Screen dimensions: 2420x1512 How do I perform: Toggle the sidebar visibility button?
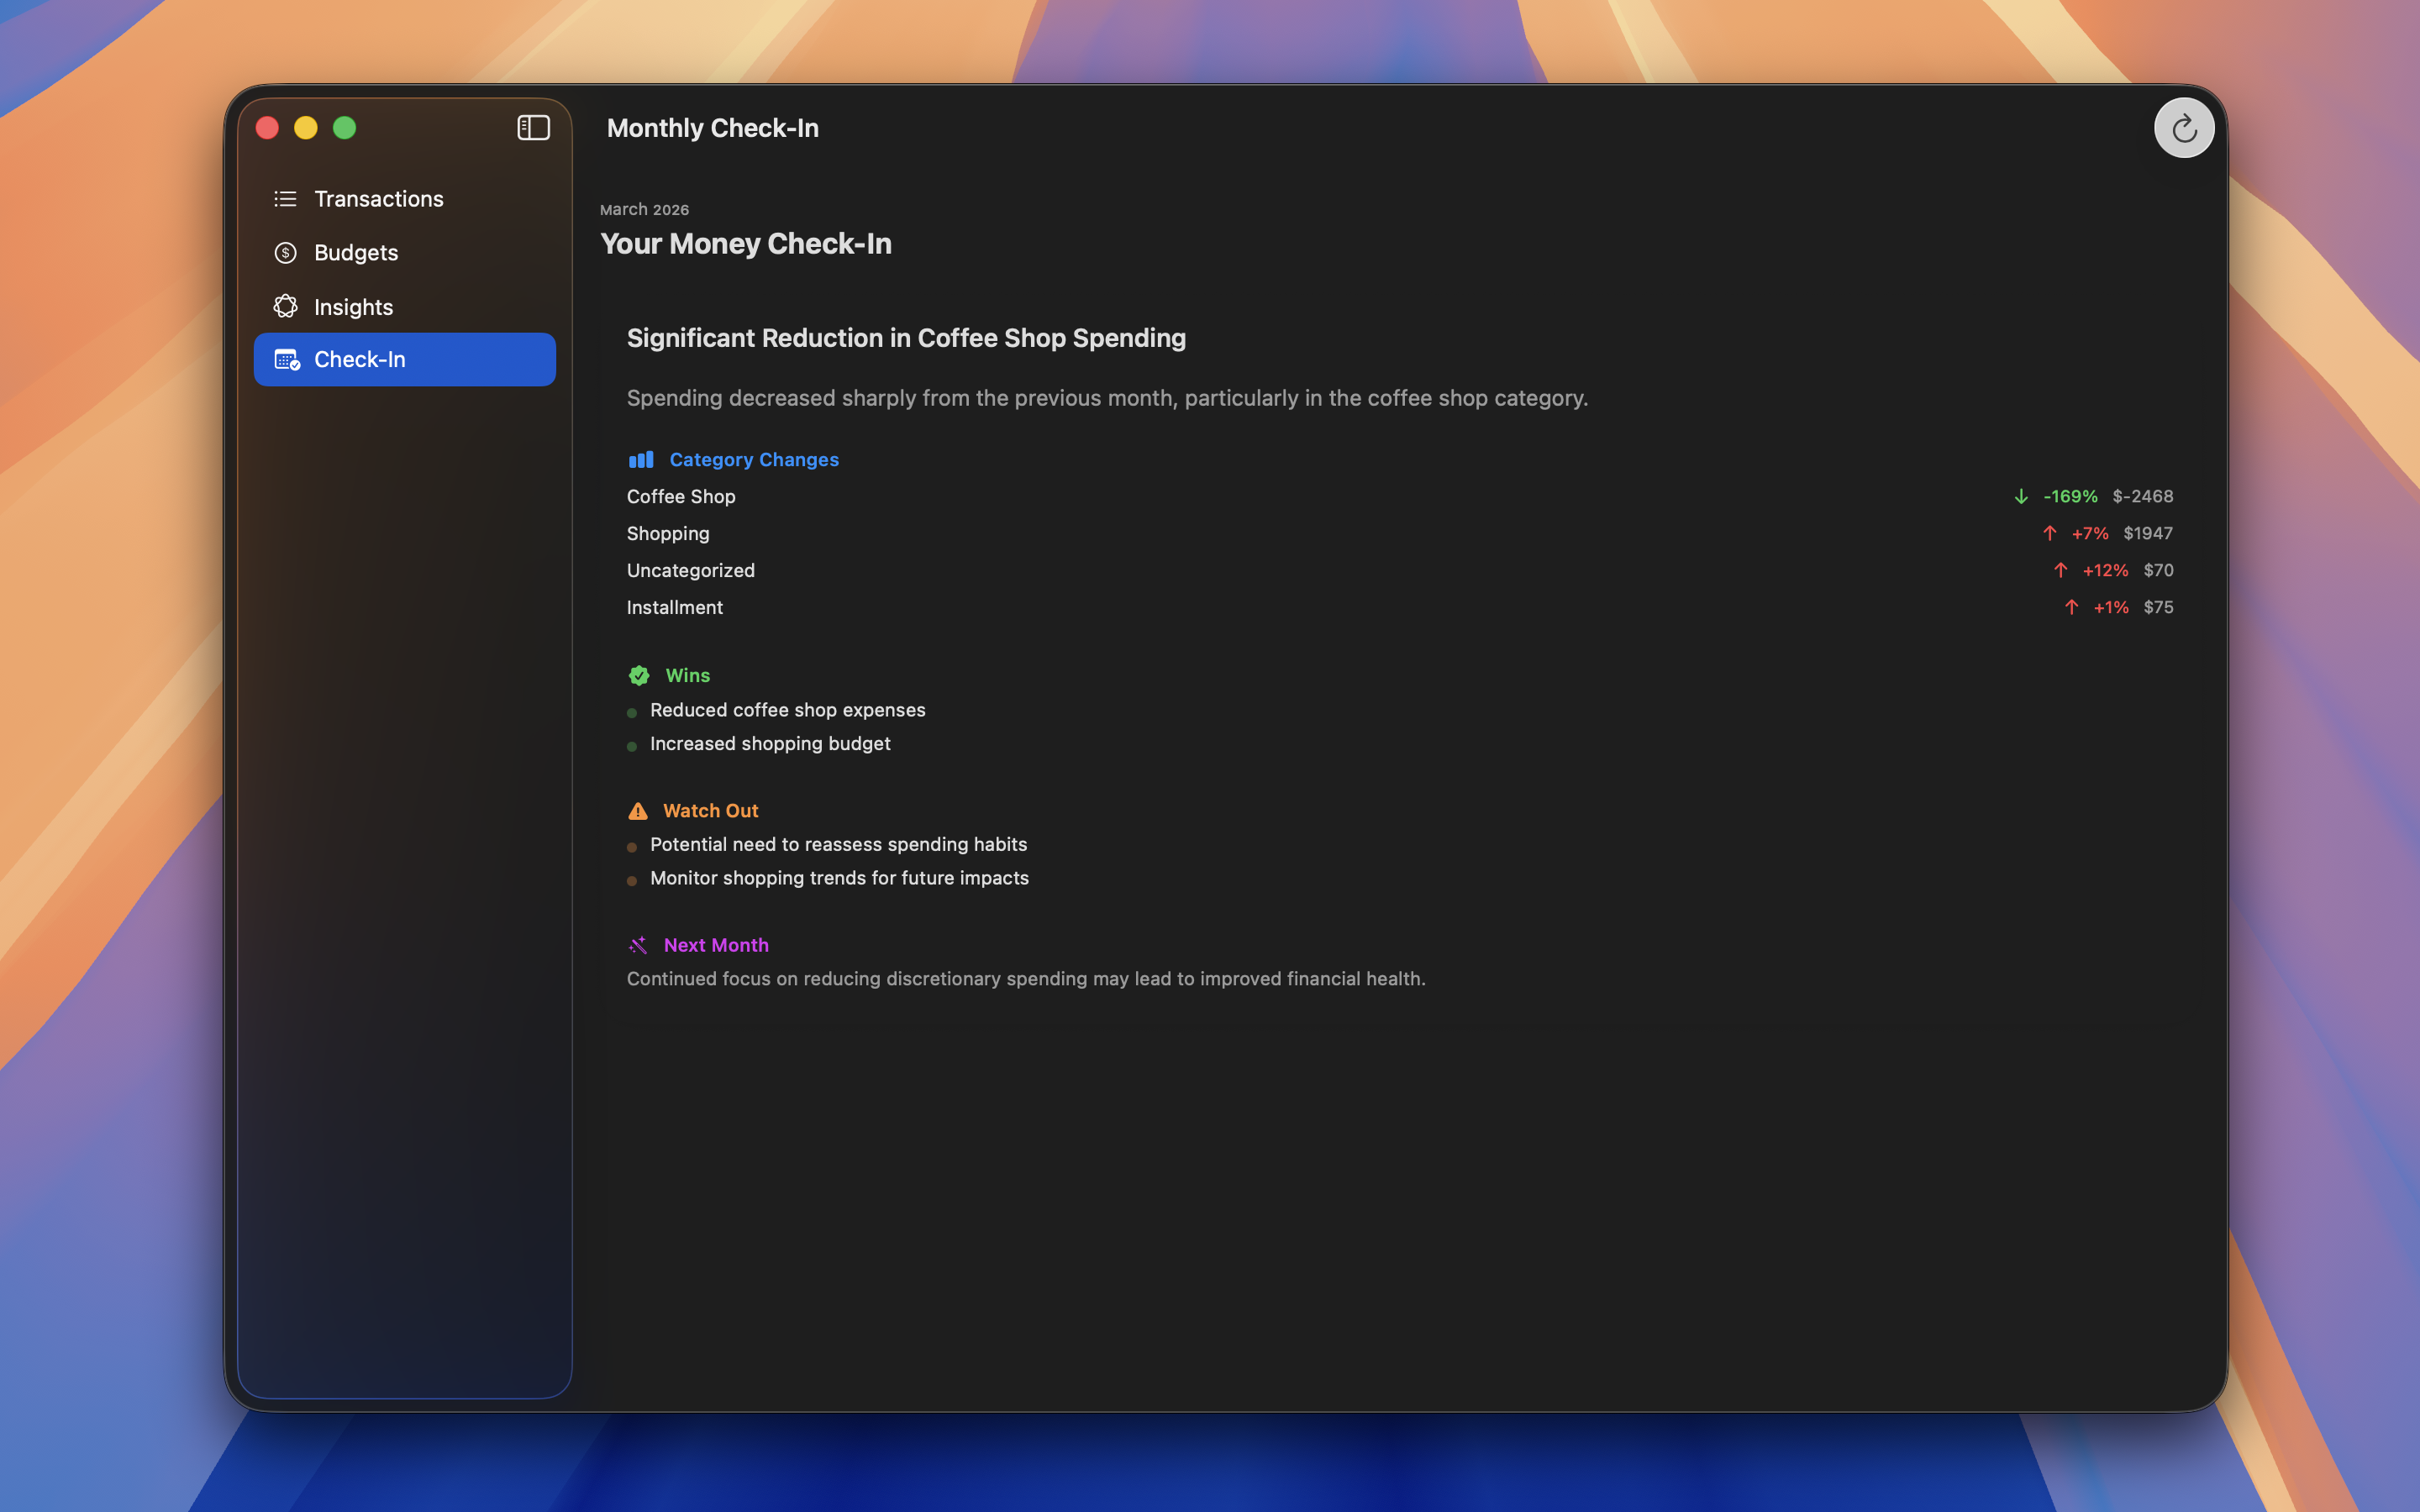[x=533, y=128]
